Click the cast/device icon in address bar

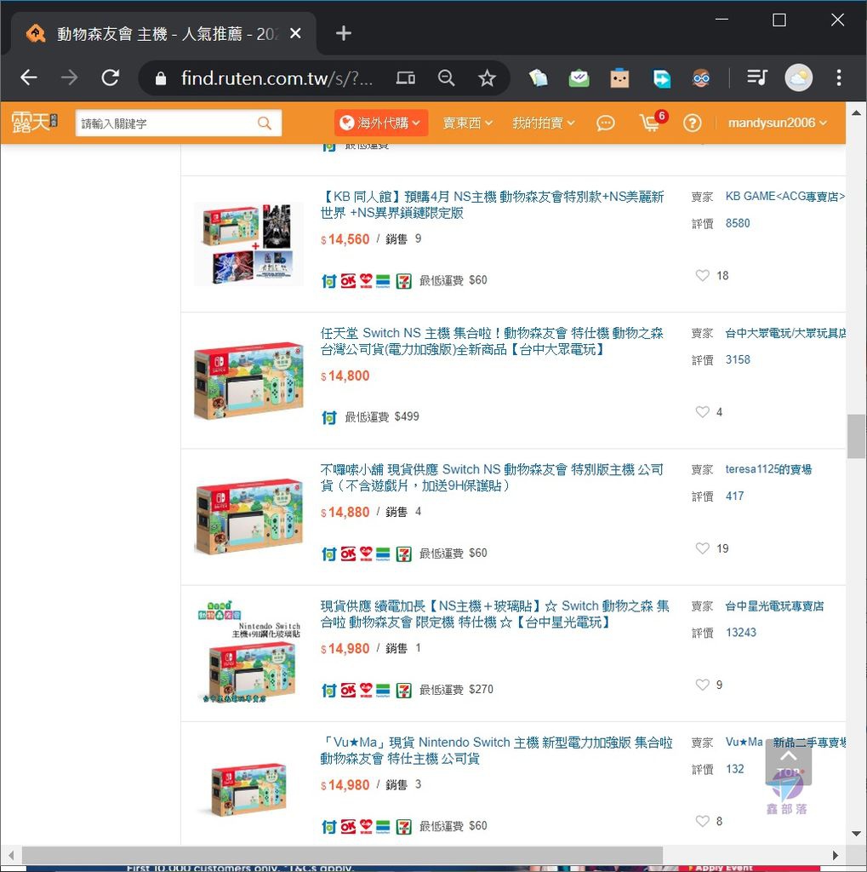click(x=405, y=77)
